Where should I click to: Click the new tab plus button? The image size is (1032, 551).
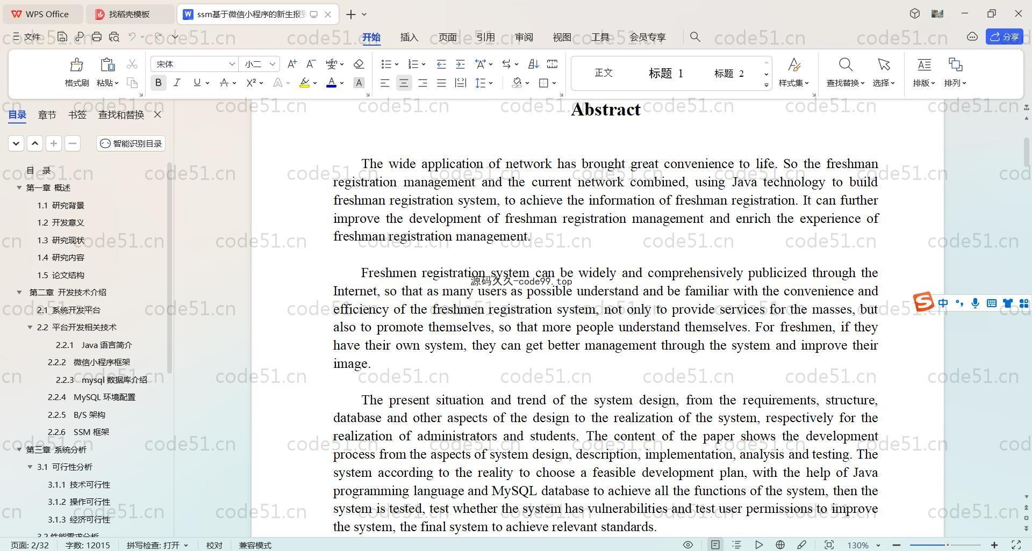[x=350, y=15]
